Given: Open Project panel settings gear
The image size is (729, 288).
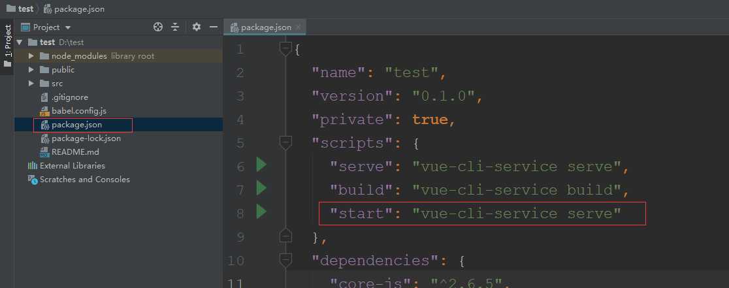Looking at the screenshot, I should [196, 27].
